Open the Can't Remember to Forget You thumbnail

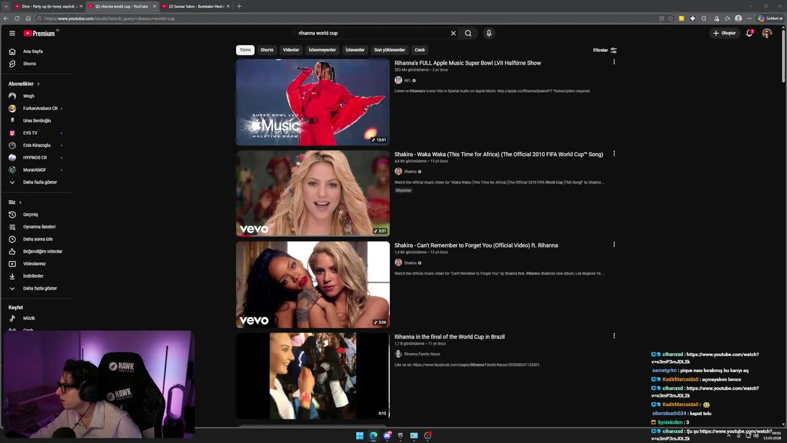313,284
